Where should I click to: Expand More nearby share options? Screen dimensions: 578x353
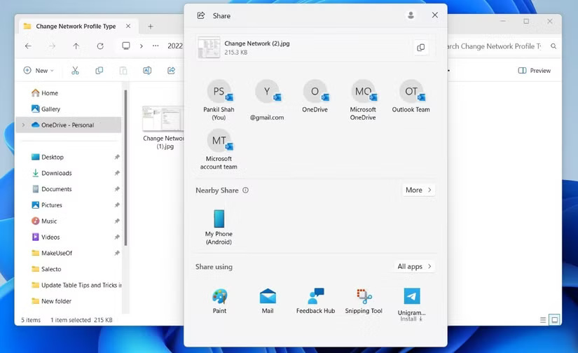coord(418,190)
